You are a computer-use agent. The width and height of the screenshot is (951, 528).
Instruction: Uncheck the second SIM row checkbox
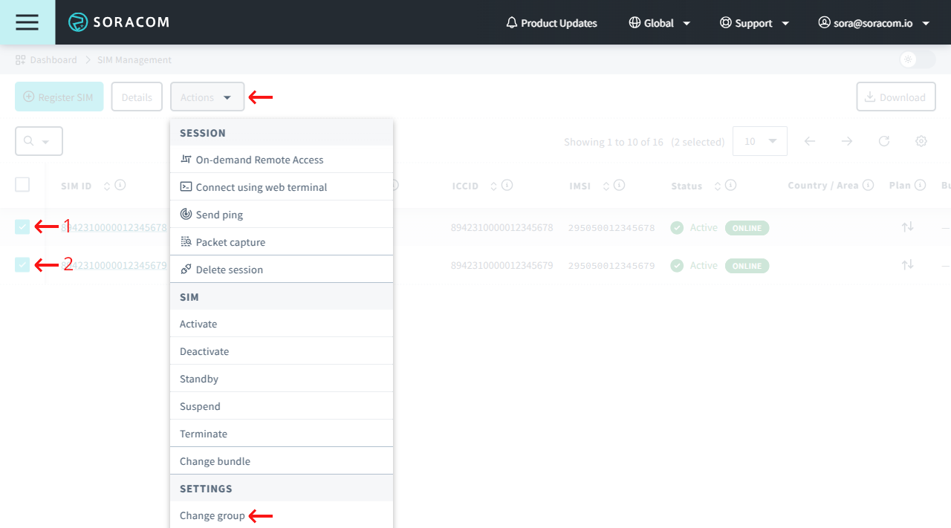[22, 264]
